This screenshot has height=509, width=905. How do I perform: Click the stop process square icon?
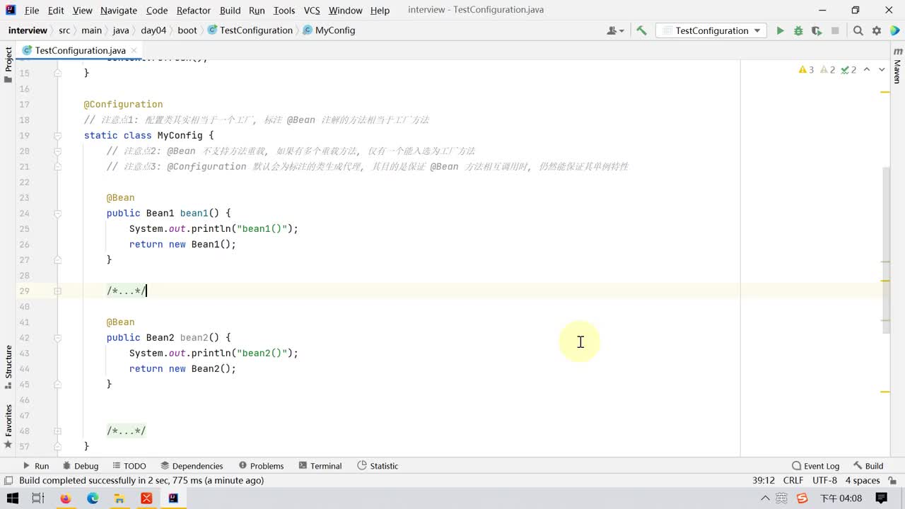click(835, 30)
